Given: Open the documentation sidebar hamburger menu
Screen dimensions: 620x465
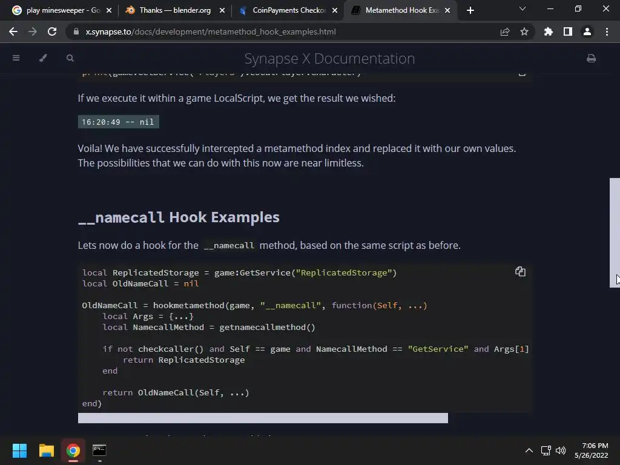Looking at the screenshot, I should (x=16, y=58).
